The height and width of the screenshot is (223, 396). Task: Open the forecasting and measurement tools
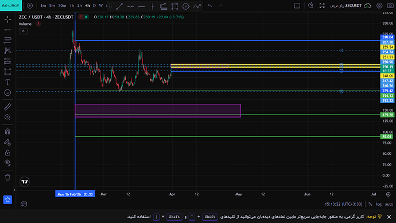click(x=7, y=61)
